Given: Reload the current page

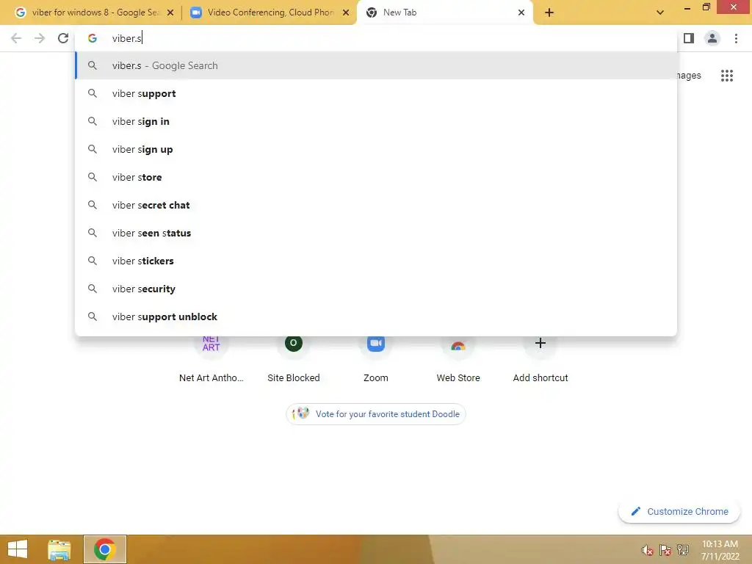Looking at the screenshot, I should tap(63, 38).
